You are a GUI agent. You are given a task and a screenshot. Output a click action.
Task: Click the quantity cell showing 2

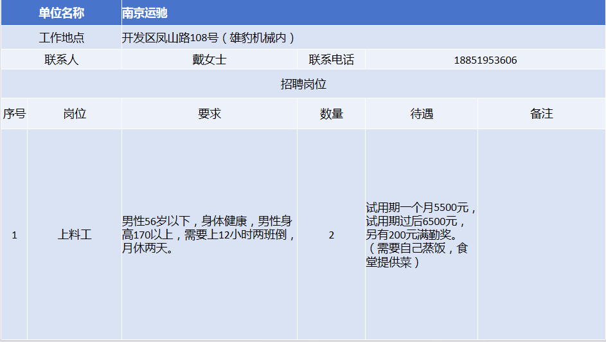point(331,235)
